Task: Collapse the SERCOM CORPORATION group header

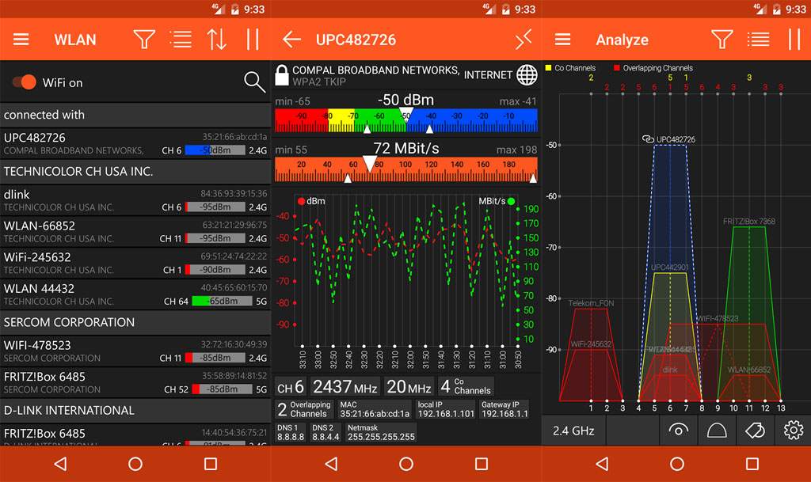Action: [135, 322]
